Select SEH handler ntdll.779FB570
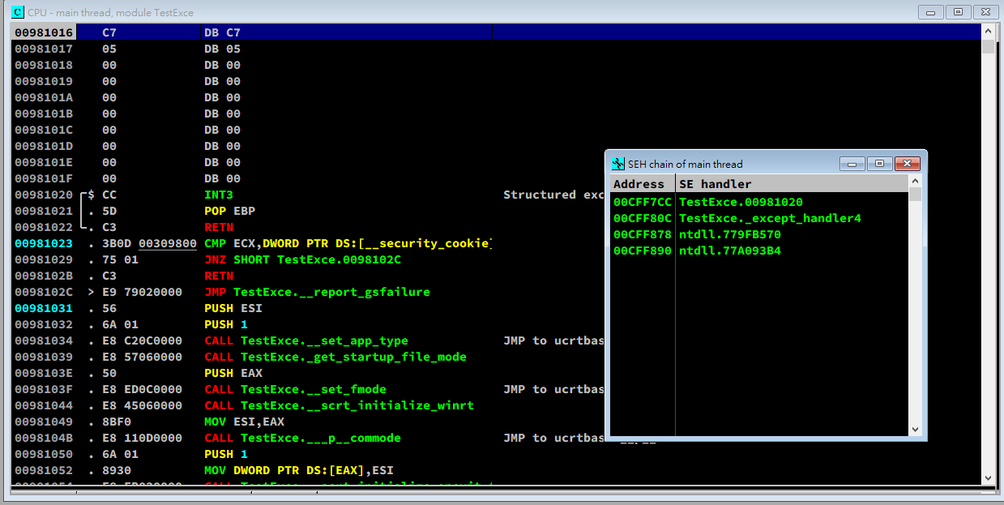The height and width of the screenshot is (505, 1004). tap(729, 234)
